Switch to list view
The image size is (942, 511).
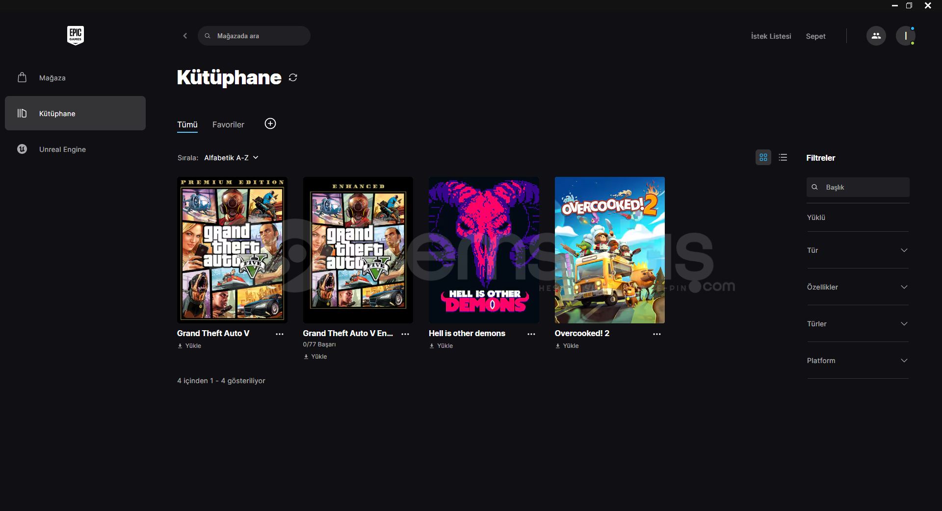pos(783,157)
